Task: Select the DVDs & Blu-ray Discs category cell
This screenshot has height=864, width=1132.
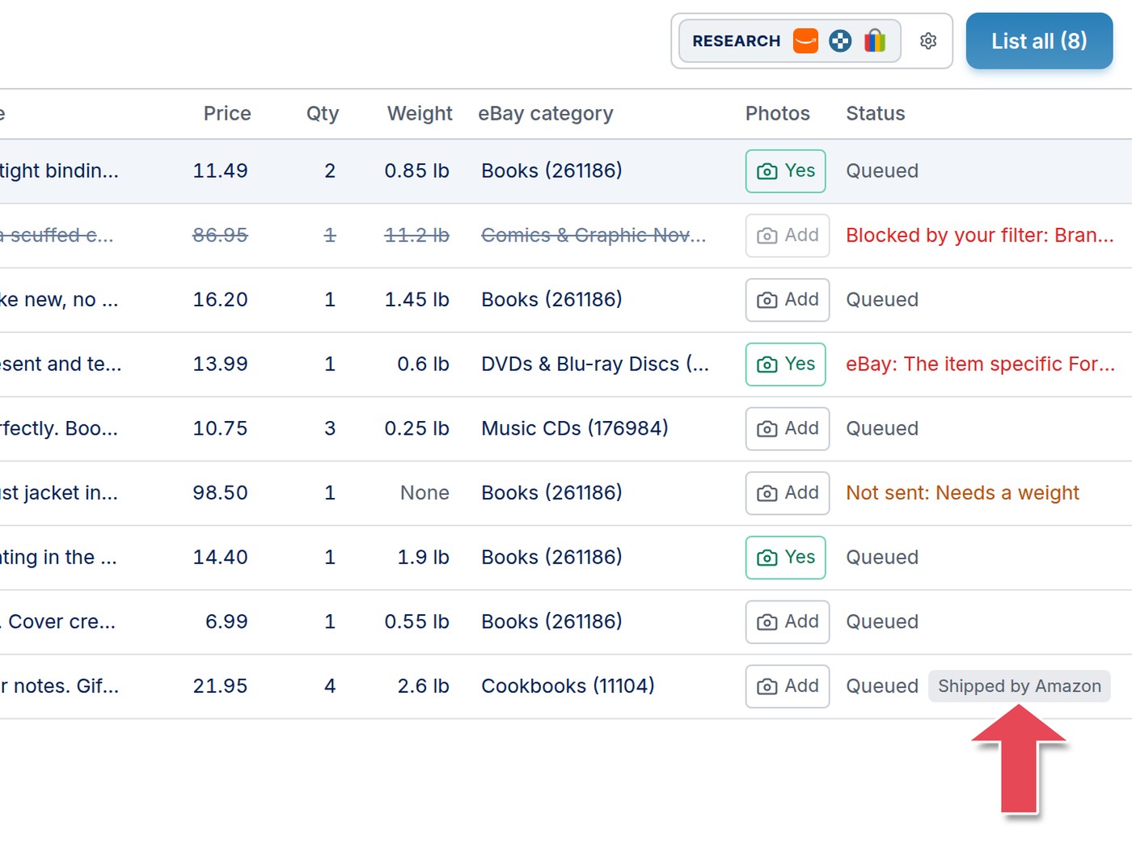Action: [595, 365]
